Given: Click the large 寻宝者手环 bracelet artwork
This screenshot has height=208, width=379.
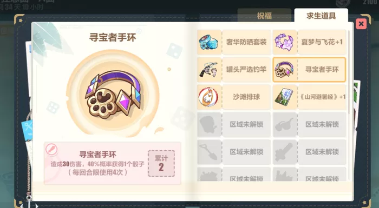Looking at the screenshot, I should coord(113,93).
